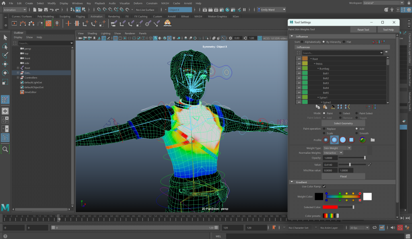
Task: Click the black Weight Color swatch
Action: (319, 196)
